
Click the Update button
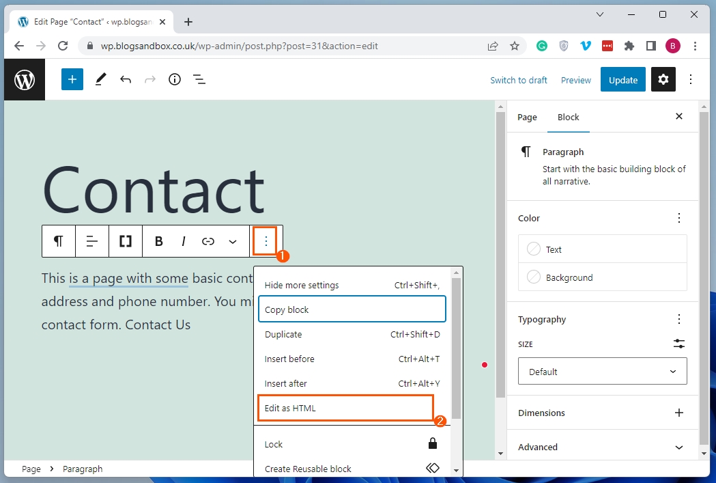click(x=623, y=79)
